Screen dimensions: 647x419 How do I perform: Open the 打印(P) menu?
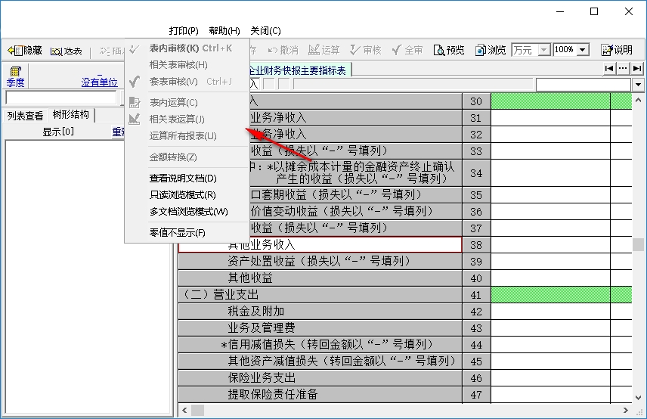(x=184, y=30)
